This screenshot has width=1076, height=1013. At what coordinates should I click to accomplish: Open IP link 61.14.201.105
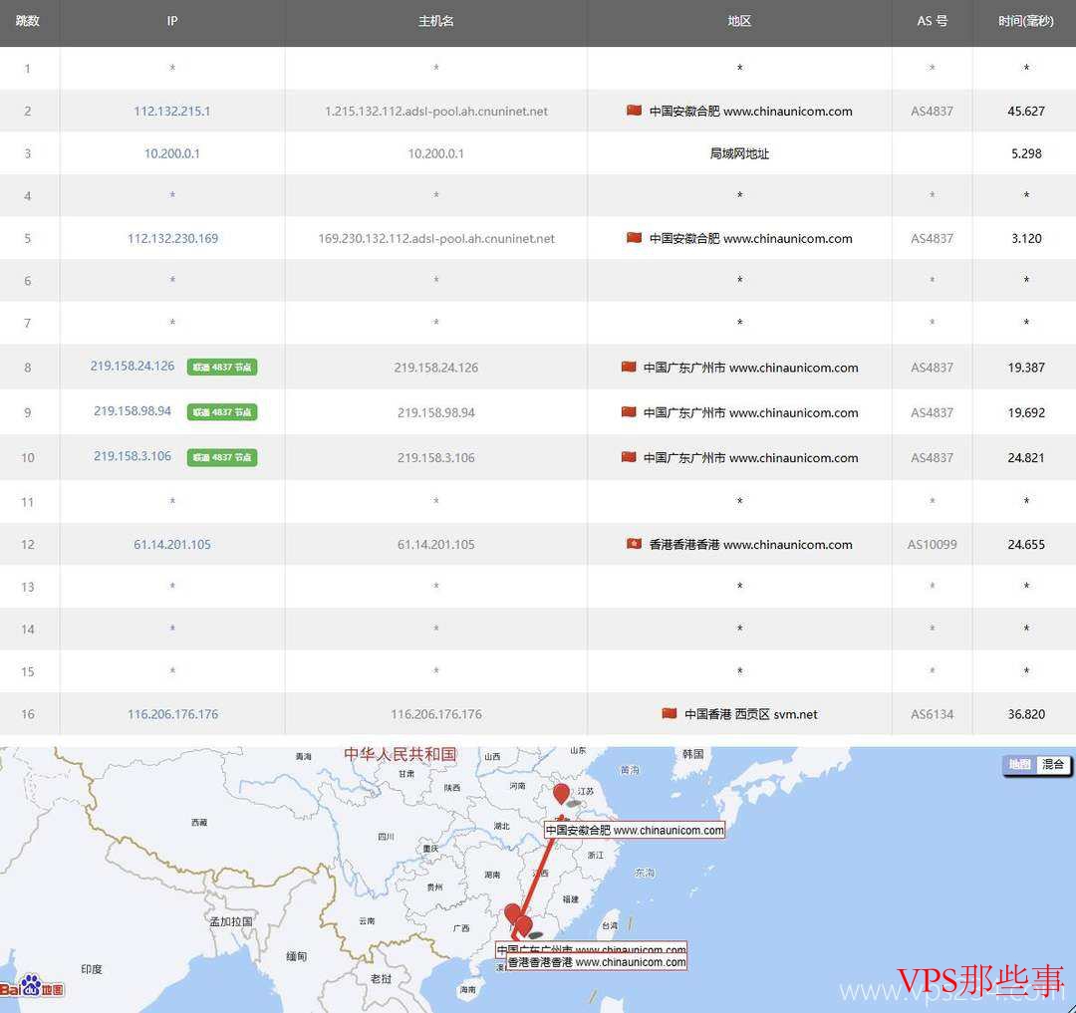point(172,545)
